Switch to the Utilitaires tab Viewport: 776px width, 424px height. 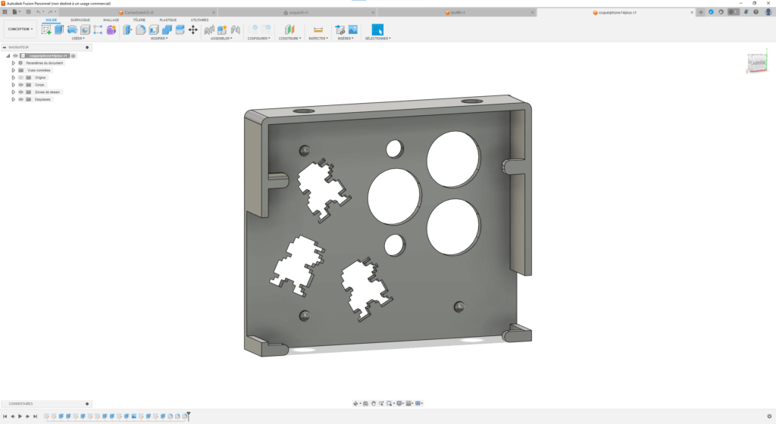pos(199,20)
